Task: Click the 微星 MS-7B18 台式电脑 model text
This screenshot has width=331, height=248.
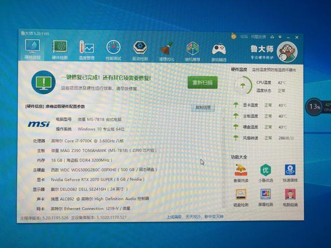Action: (99, 119)
